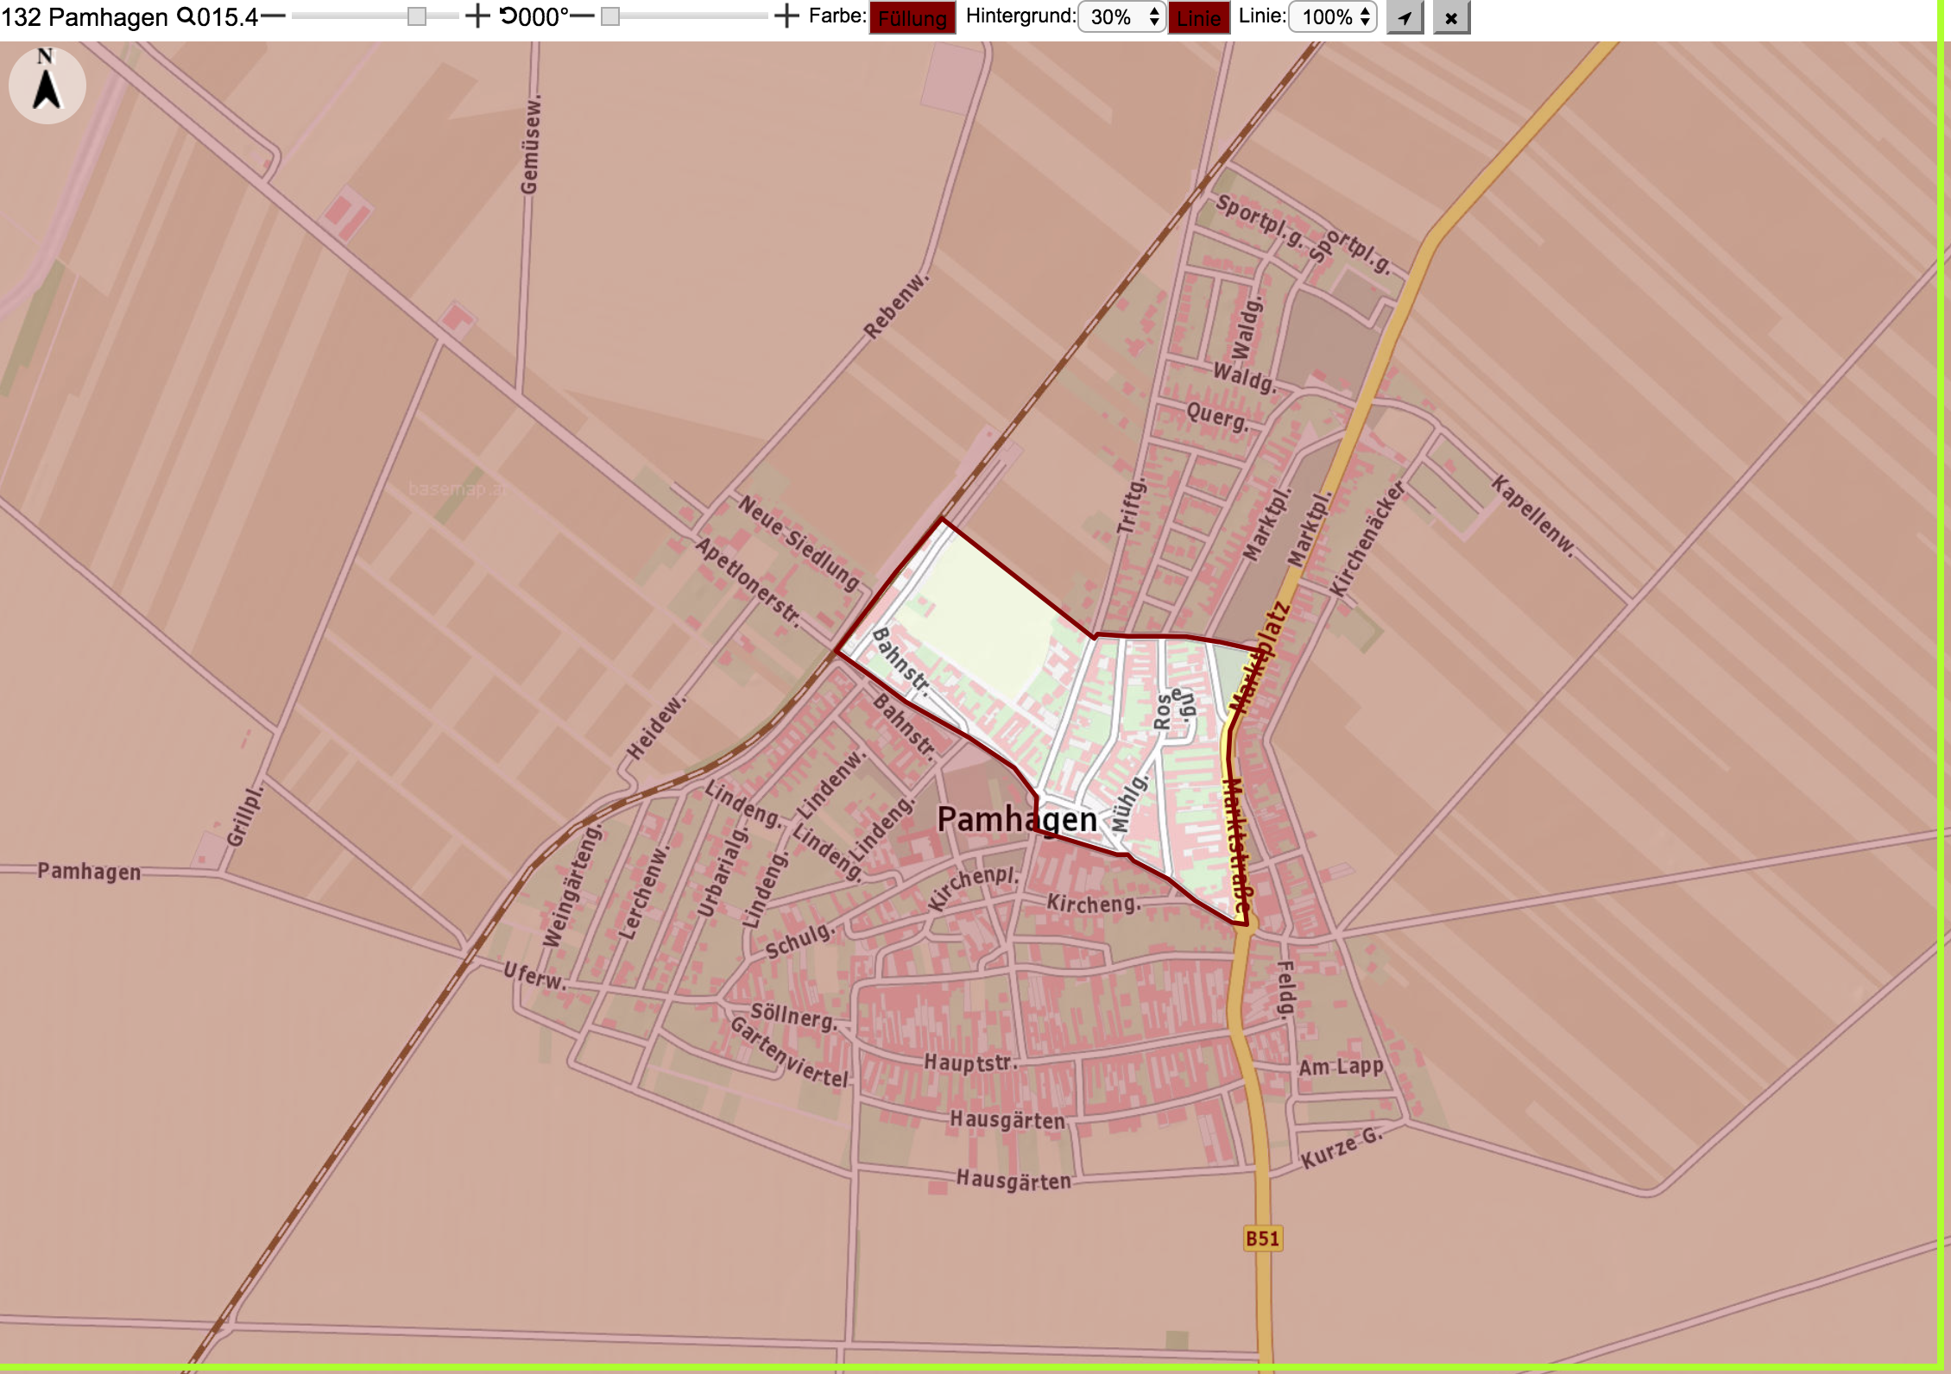Click the zoom plus icon

tap(477, 16)
